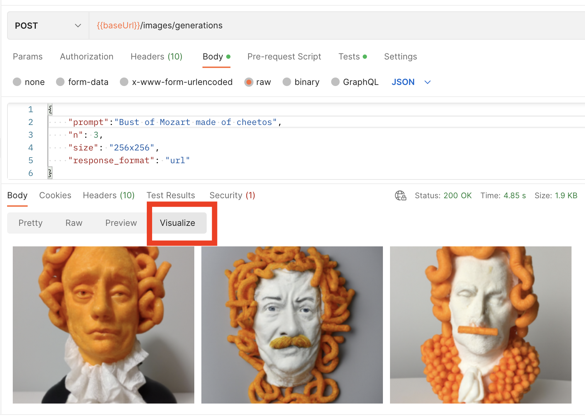The width and height of the screenshot is (585, 417).
Task: View the response Cookies tab
Action: coord(55,195)
